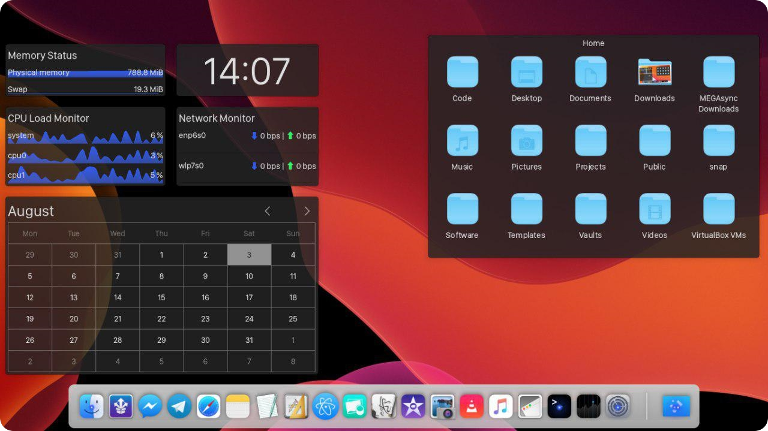768x431 pixels.
Task: Launch the ink-sketch drawing app in dock
Action: click(x=384, y=406)
